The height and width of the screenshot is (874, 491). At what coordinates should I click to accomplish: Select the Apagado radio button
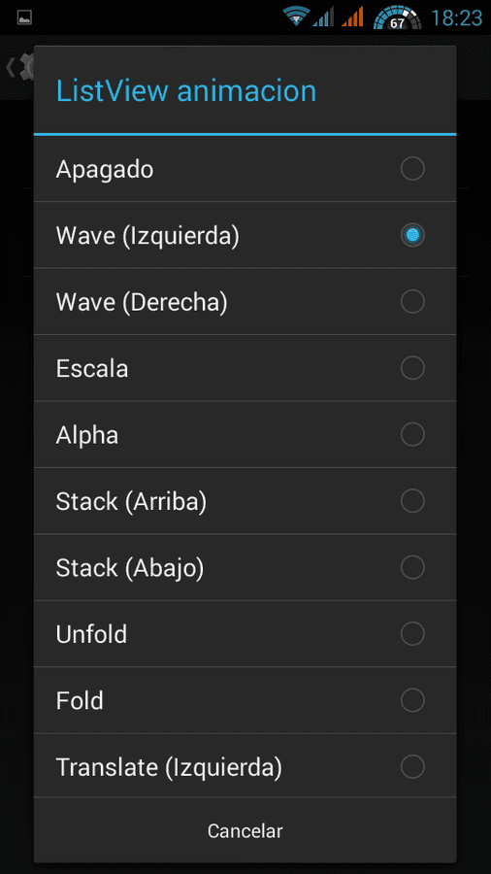tap(412, 168)
